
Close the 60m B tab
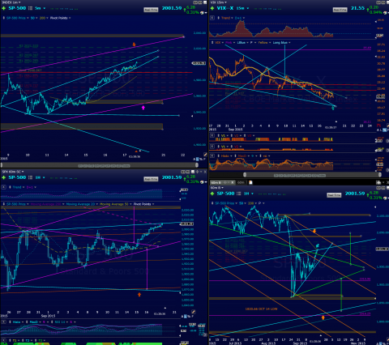tap(233, 182)
